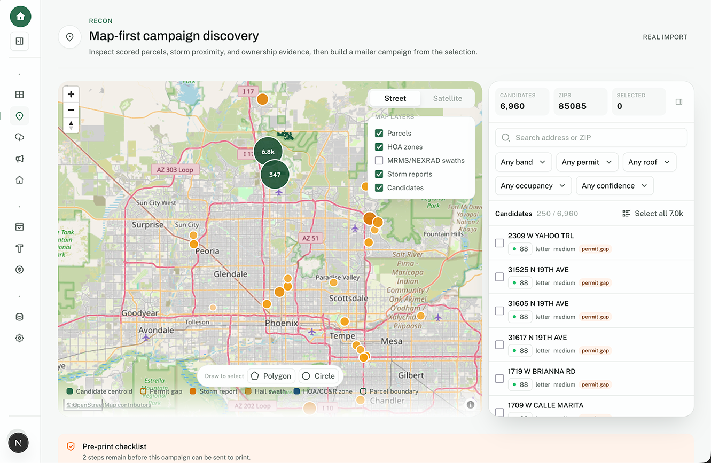Uncheck the HOA zones layer

[379, 147]
